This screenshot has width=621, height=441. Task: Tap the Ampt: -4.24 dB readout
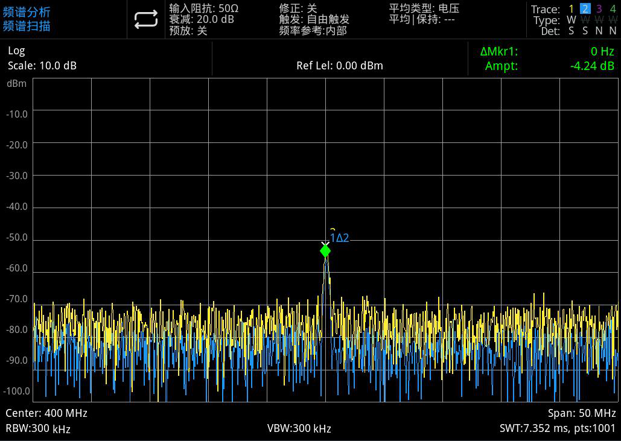550,66
